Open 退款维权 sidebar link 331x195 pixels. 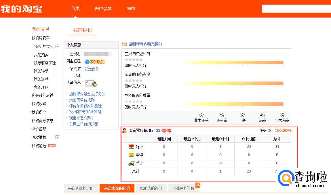[x=39, y=137]
